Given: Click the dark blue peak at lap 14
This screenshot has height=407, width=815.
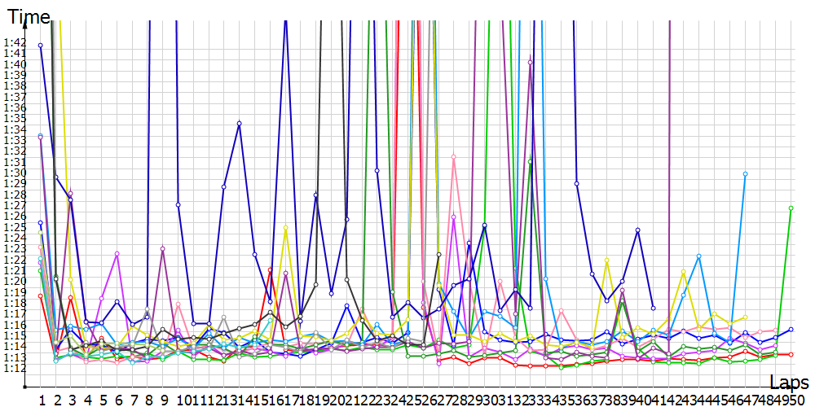Looking at the screenshot, I should click(239, 123).
